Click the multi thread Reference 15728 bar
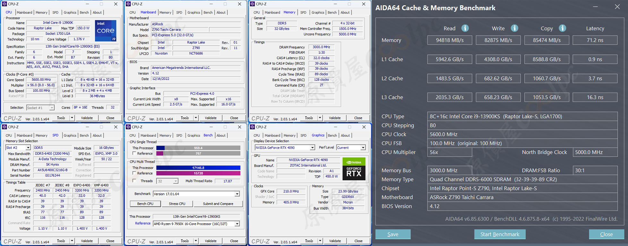 [198, 173]
